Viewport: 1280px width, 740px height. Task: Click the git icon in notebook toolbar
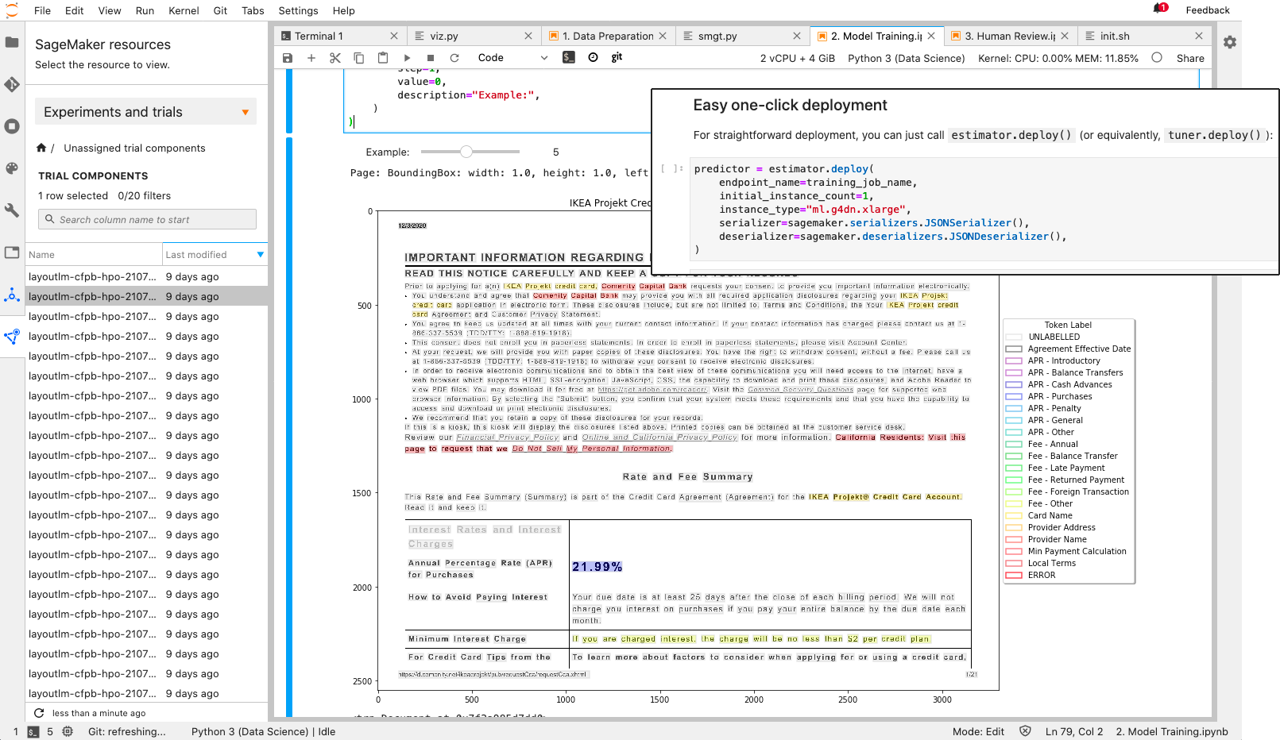pos(617,57)
